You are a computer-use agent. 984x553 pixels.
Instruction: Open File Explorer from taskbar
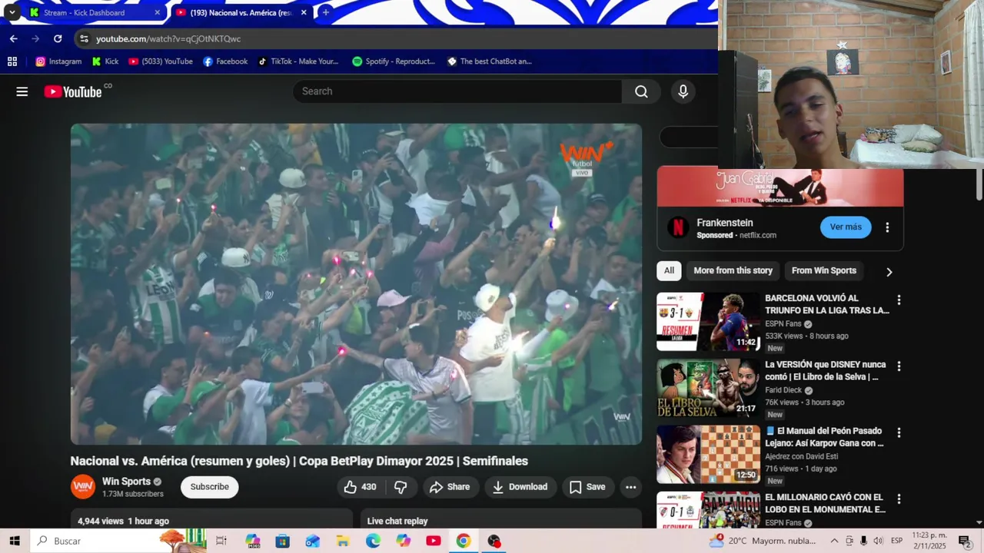pyautogui.click(x=343, y=541)
